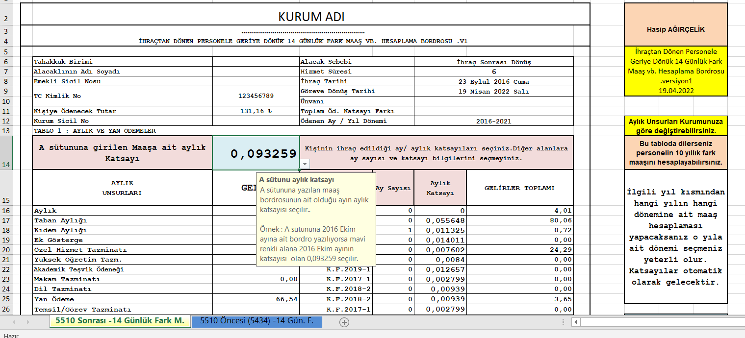Click the TC Kimlik No value 123456789

coord(256,96)
